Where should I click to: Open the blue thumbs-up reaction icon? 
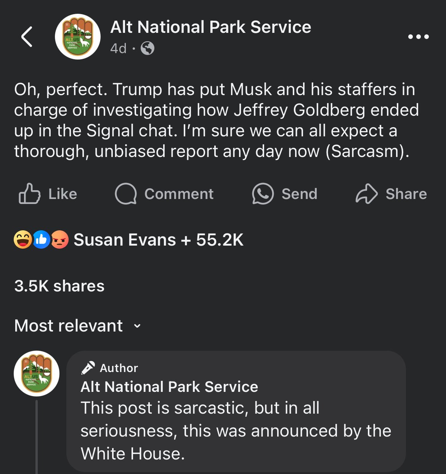pos(41,240)
